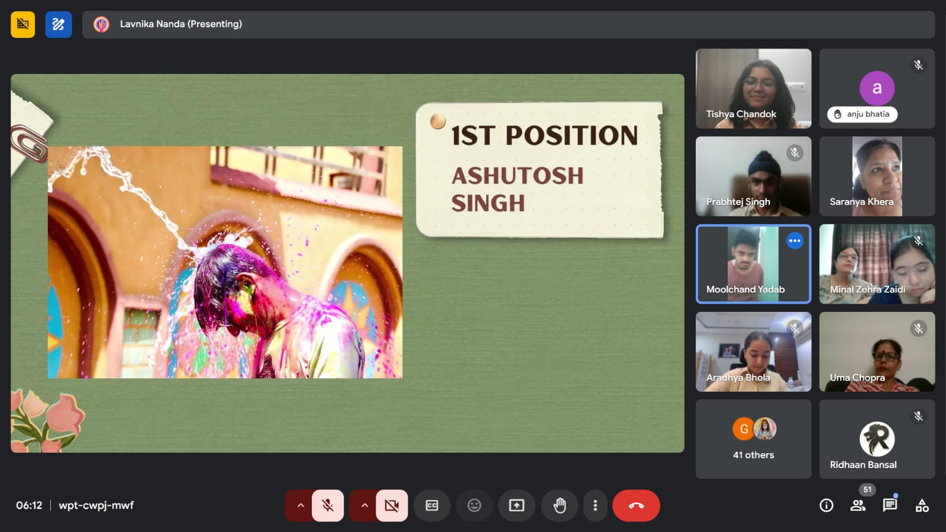Click the muted mic icon on anju bhatia tile

[x=918, y=65]
